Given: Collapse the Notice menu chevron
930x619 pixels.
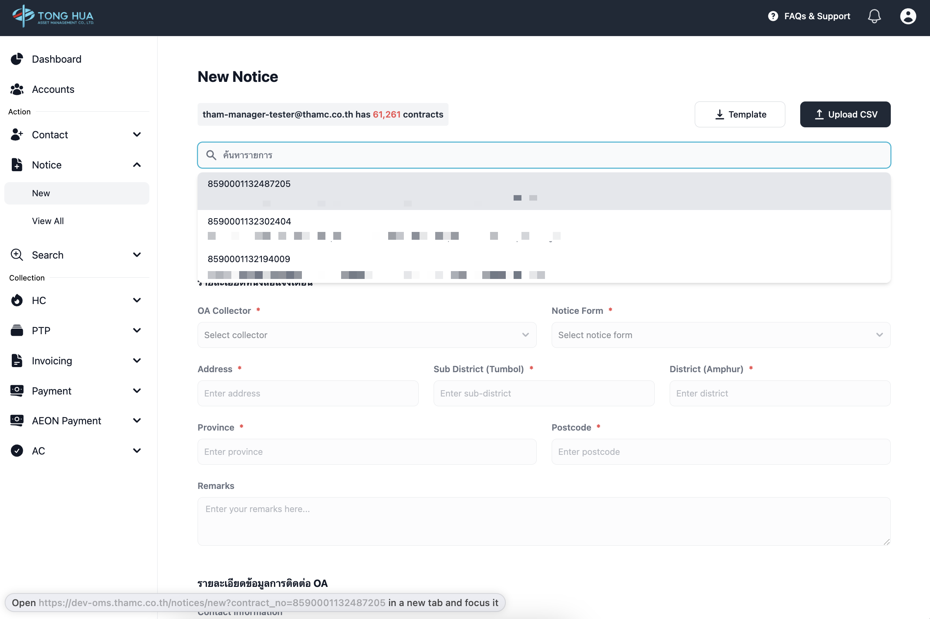Looking at the screenshot, I should [x=137, y=165].
